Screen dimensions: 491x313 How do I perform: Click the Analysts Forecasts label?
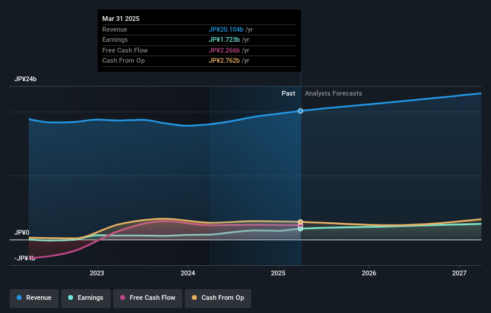point(334,94)
